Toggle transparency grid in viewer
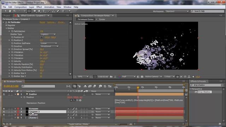This screenshot has width=226, height=127. coord(142,77)
